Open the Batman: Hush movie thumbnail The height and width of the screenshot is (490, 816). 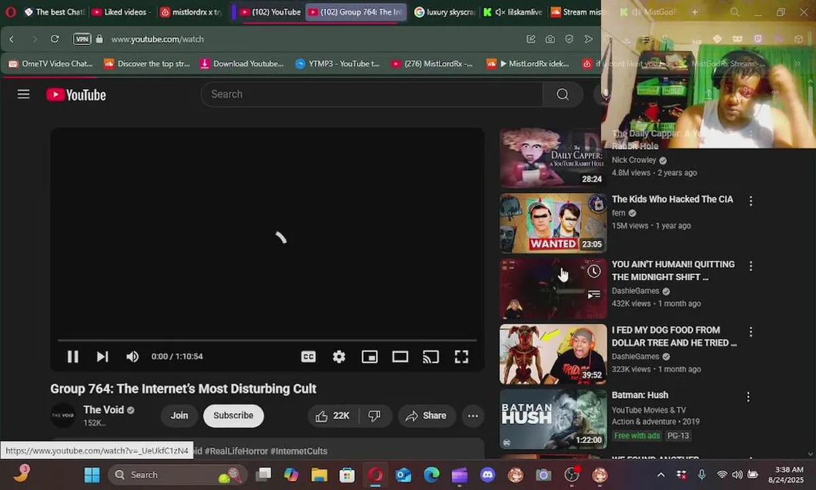553,419
